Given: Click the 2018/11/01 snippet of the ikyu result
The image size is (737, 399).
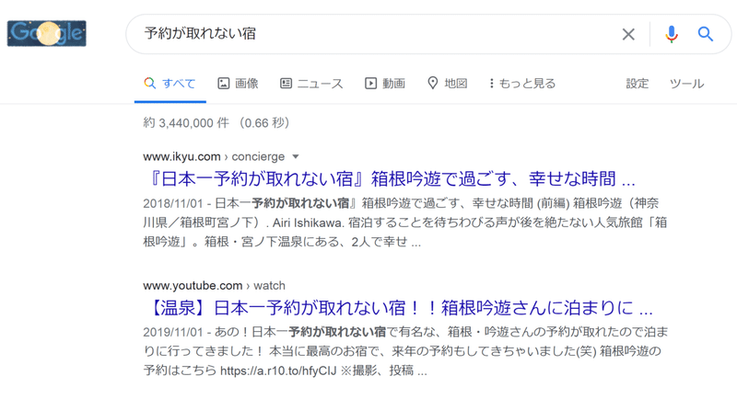Looking at the screenshot, I should coord(404,222).
